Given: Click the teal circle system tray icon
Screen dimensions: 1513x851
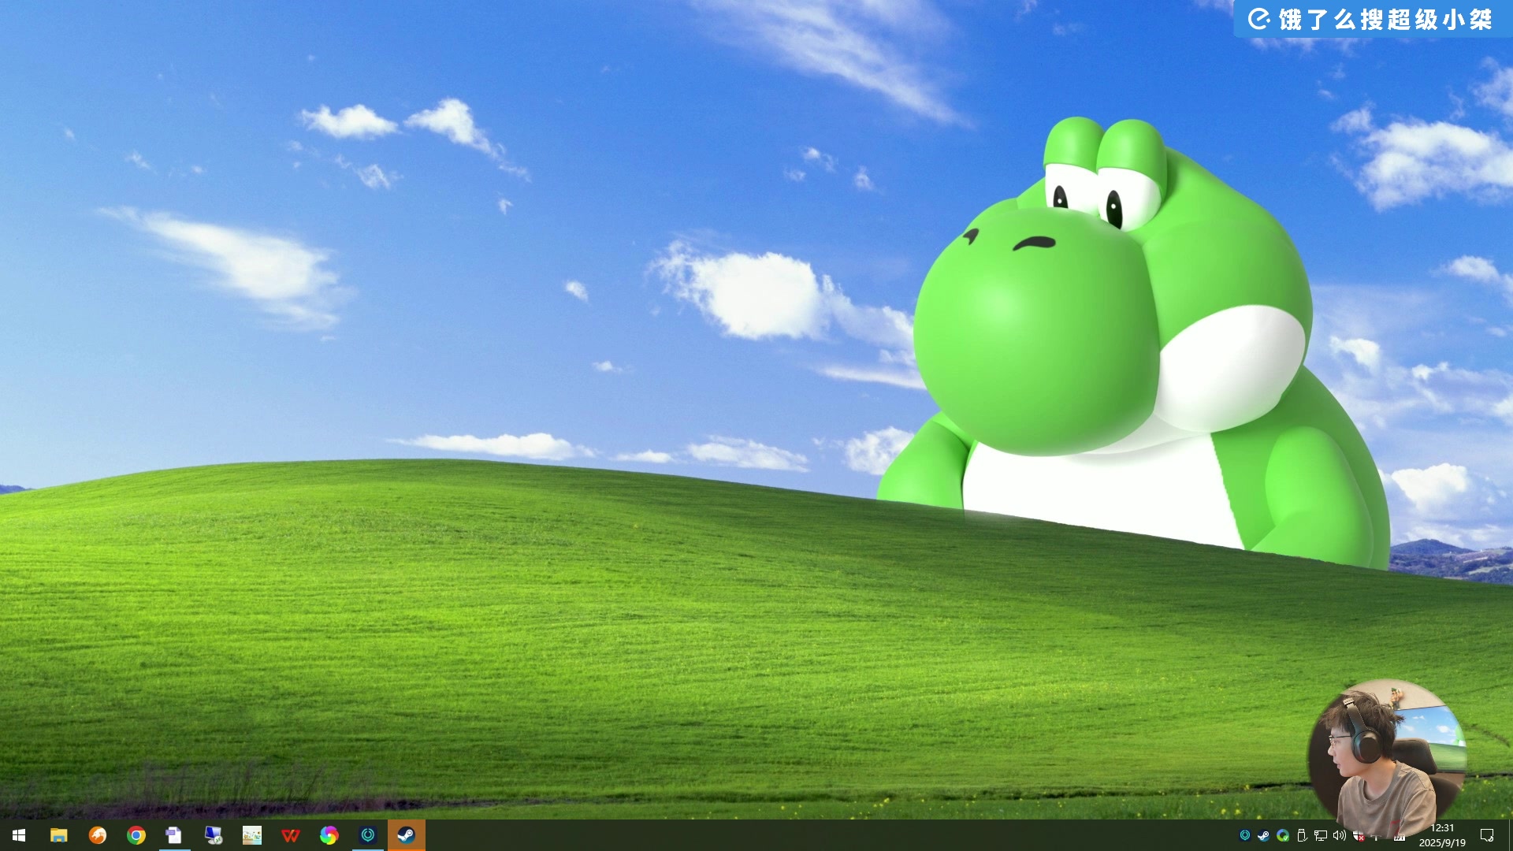Looking at the screenshot, I should click(x=1245, y=835).
